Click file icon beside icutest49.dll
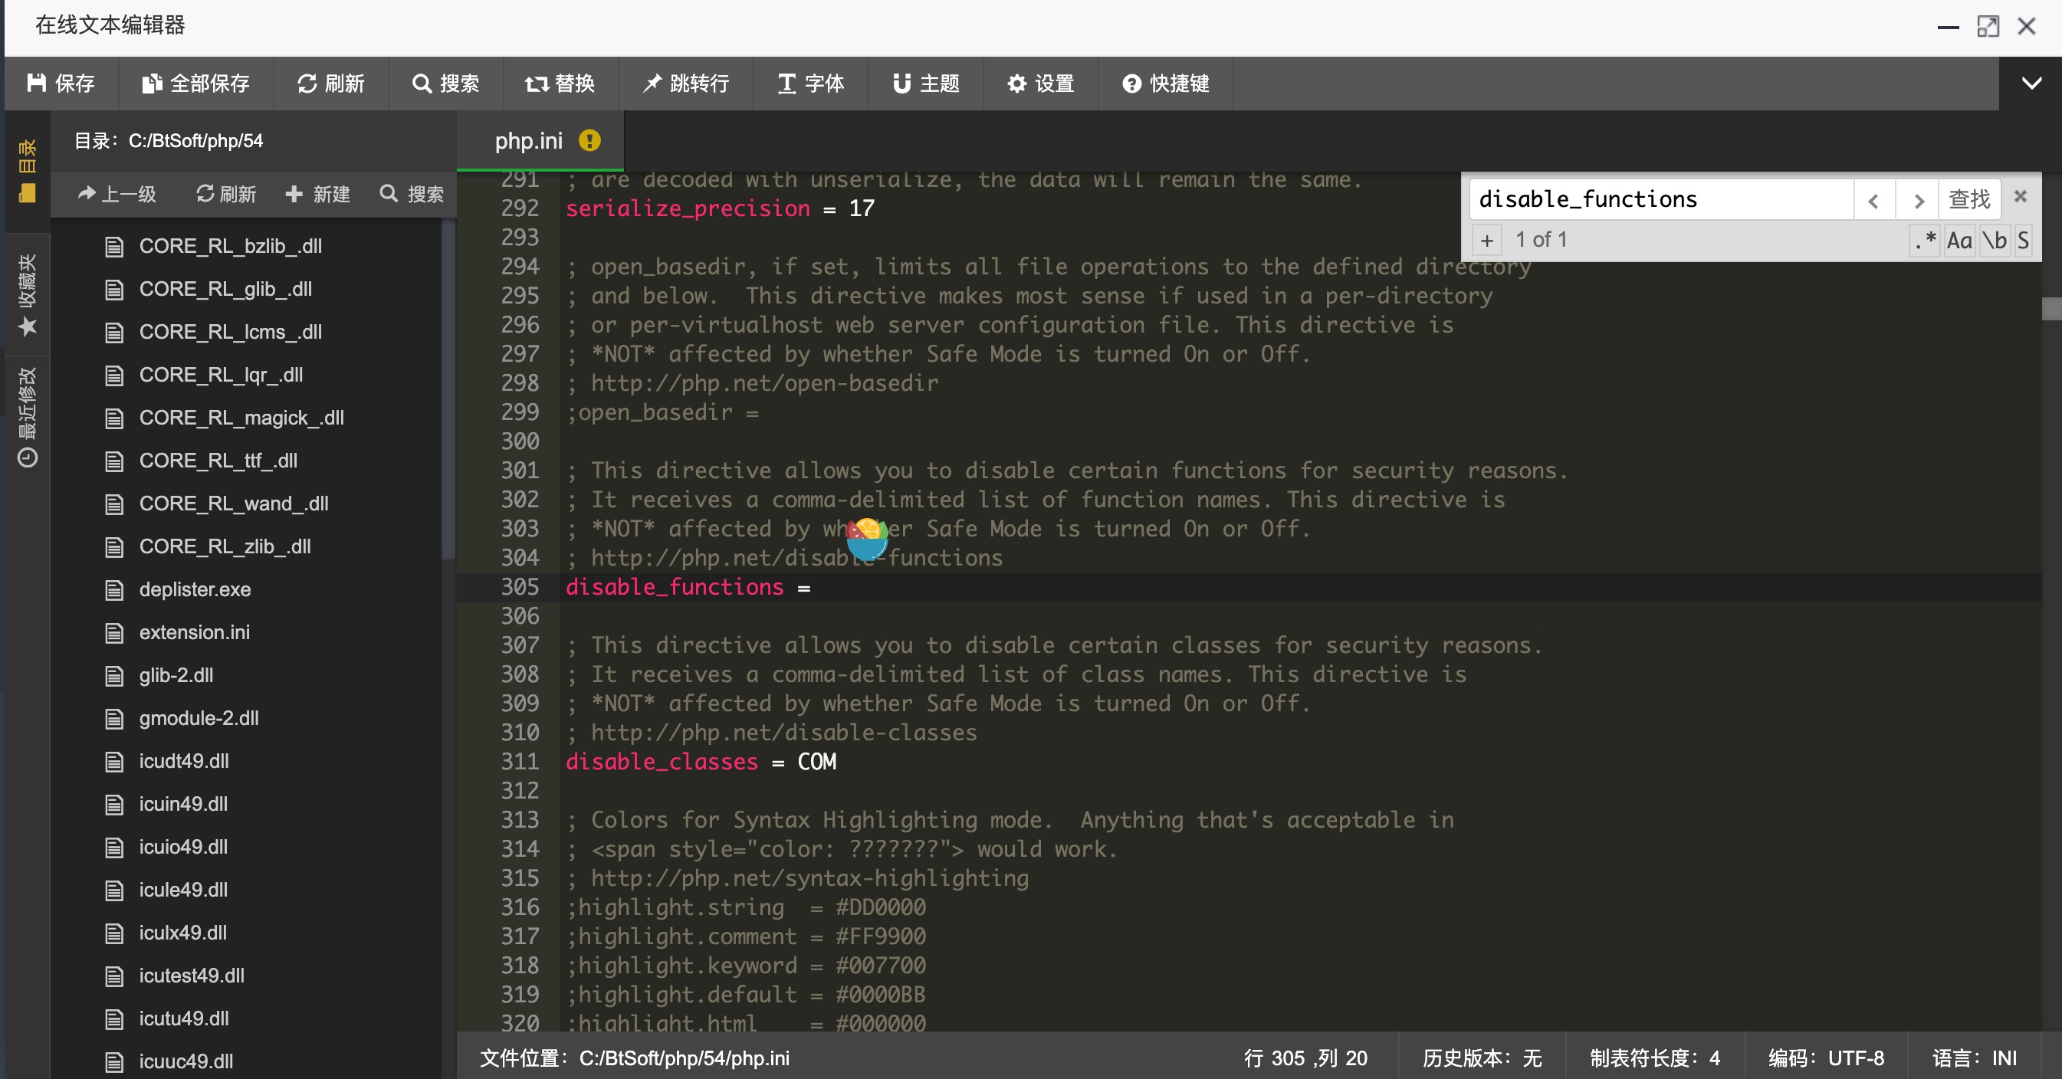2062x1079 pixels. click(114, 976)
